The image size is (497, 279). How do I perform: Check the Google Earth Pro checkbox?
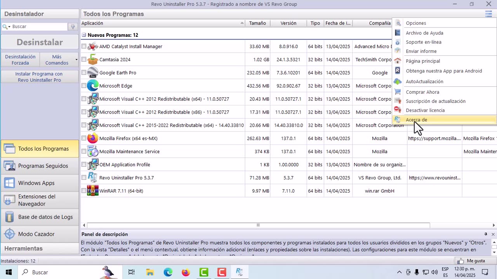tap(84, 73)
